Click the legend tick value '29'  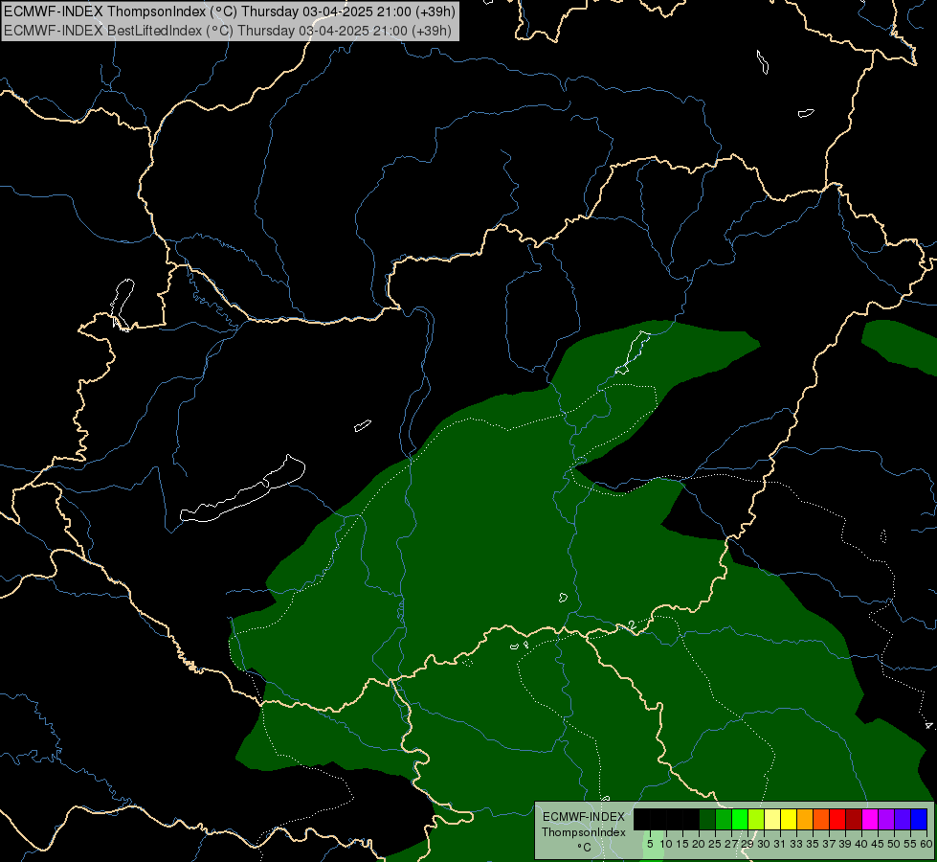[747, 844]
